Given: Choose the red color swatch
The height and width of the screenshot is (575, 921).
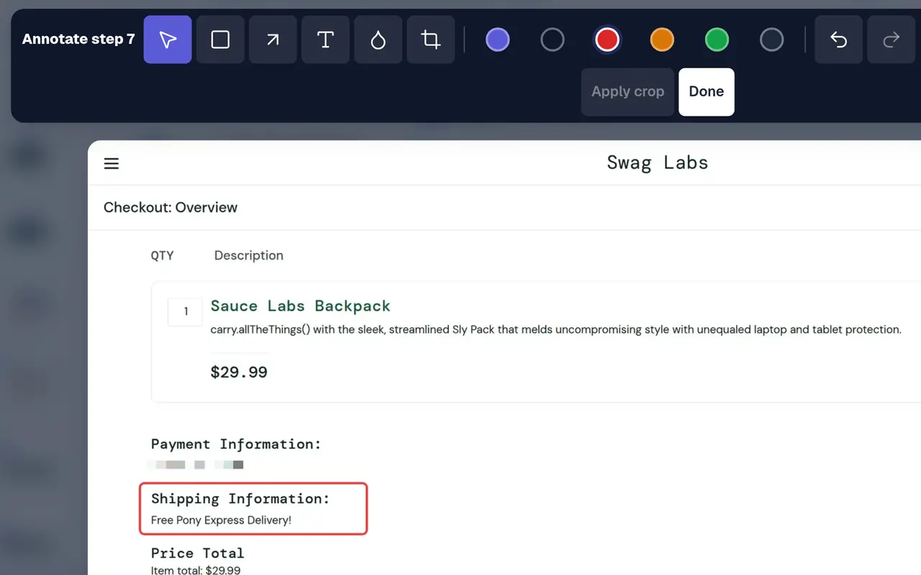Looking at the screenshot, I should point(607,40).
